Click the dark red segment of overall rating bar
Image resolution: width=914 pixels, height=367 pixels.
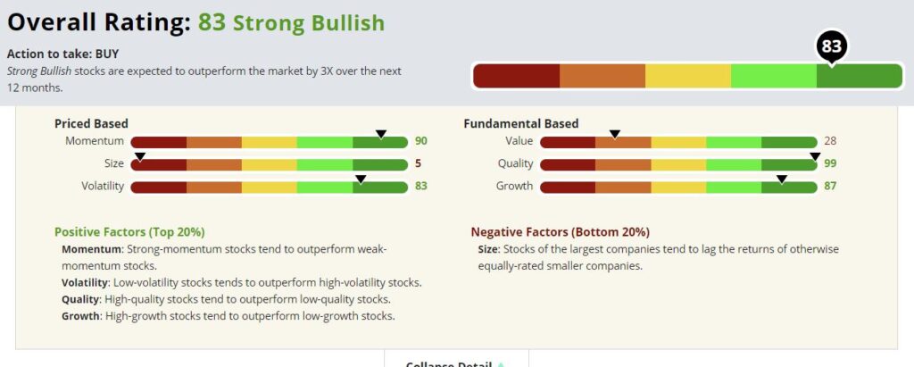517,76
